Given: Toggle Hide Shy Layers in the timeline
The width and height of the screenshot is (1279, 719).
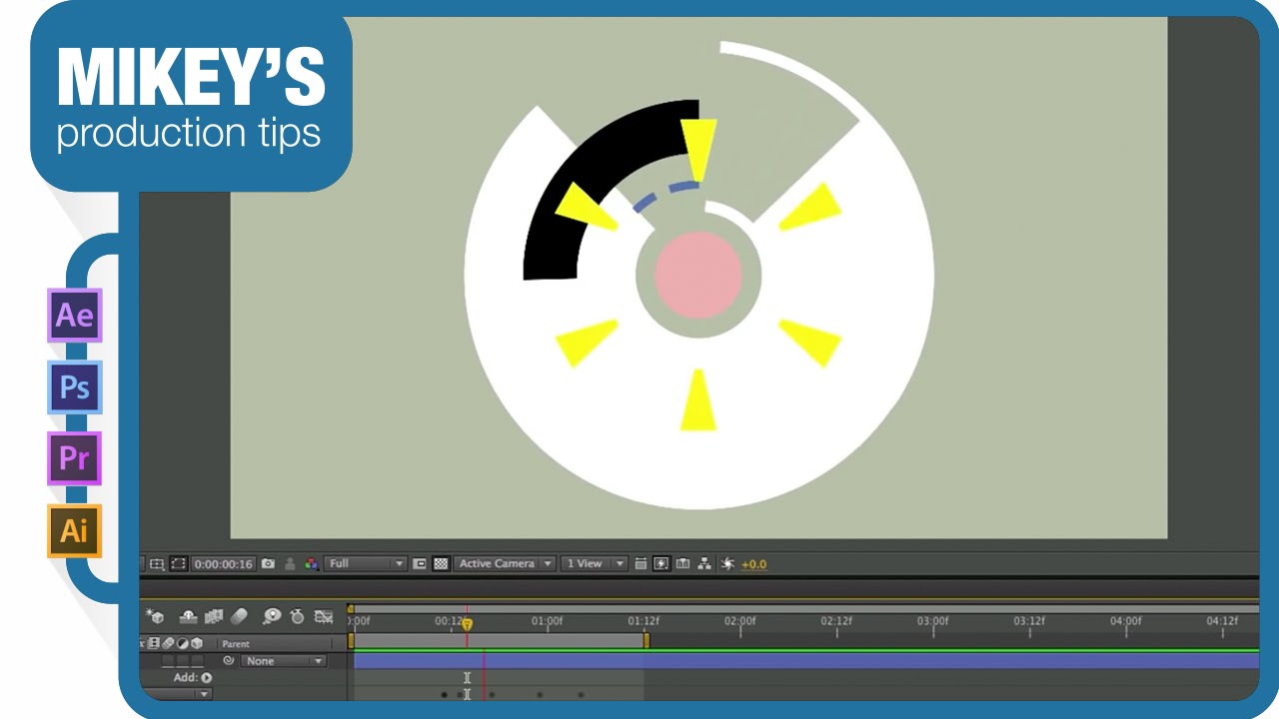Looking at the screenshot, I should [x=189, y=617].
